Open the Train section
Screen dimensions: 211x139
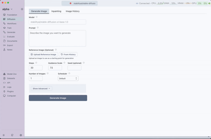[x=9, y=28]
